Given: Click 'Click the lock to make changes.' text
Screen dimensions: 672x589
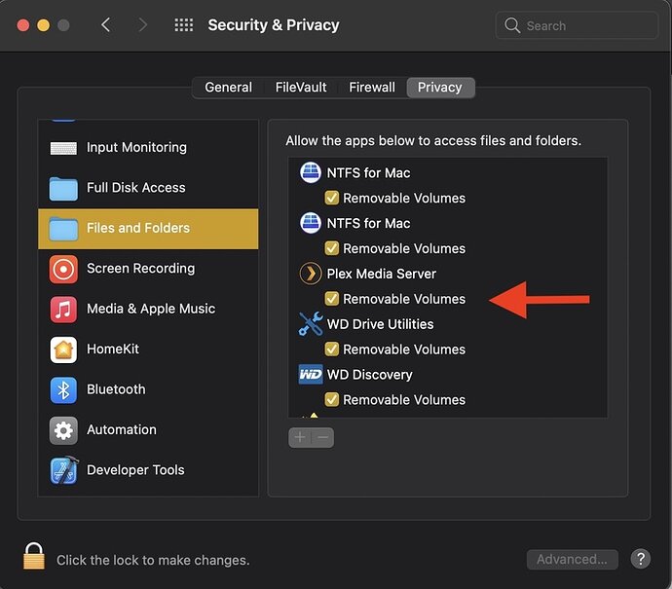Looking at the screenshot, I should tap(153, 561).
